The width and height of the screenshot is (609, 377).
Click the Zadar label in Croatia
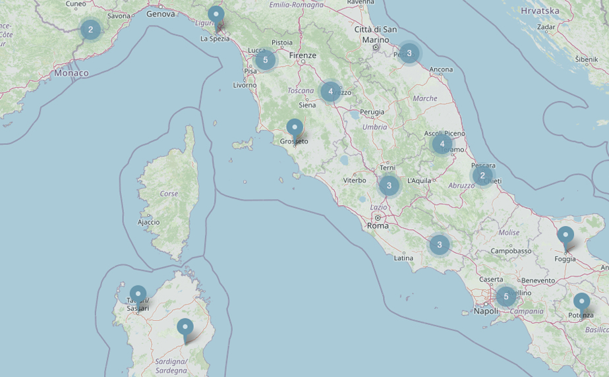546,27
